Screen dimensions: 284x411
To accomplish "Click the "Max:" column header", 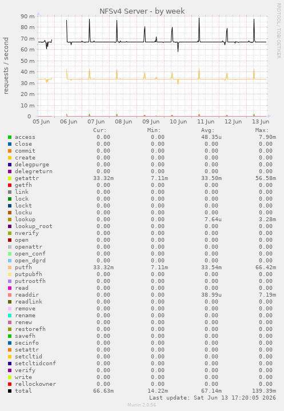I will [262, 130].
